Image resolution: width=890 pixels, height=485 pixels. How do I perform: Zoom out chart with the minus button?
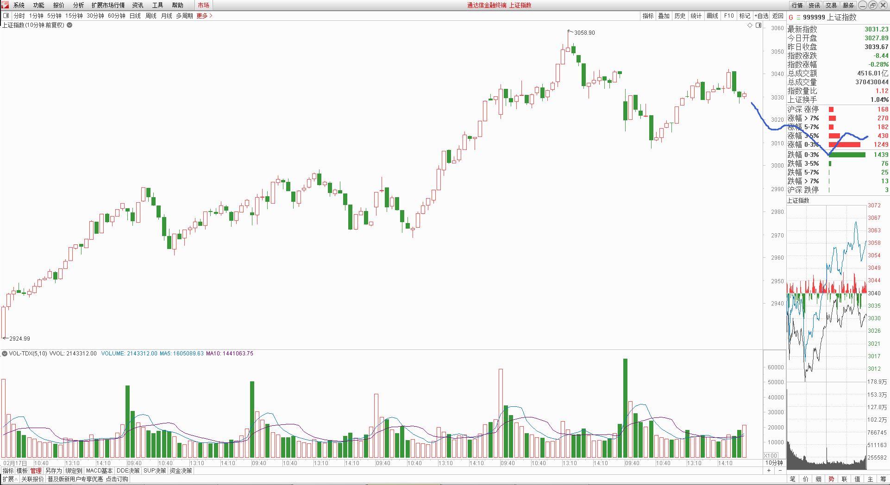pyautogui.click(x=780, y=471)
